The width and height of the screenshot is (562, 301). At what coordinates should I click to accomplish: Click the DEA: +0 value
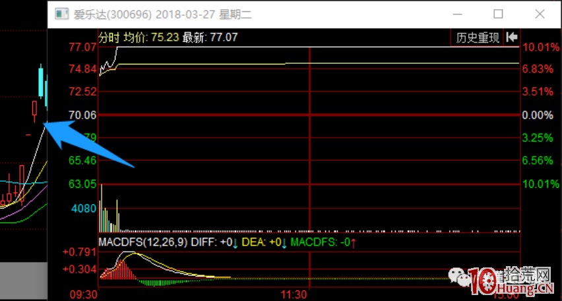point(264,242)
